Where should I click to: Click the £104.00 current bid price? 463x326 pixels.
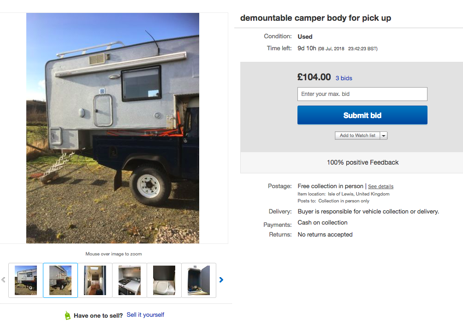point(314,77)
